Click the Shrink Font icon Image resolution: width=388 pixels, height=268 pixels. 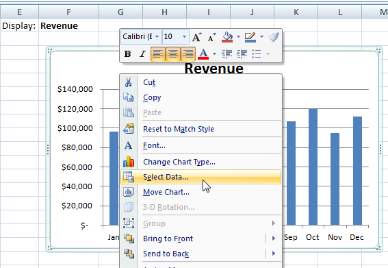211,37
